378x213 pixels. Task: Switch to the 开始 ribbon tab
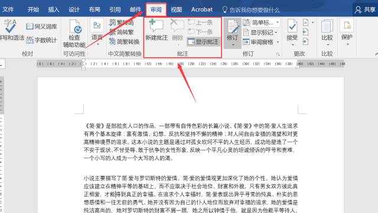33,9
